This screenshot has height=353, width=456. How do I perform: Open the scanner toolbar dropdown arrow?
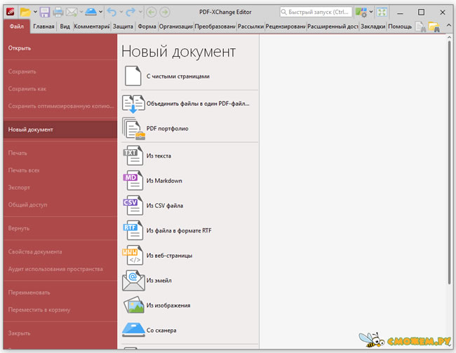102,13
